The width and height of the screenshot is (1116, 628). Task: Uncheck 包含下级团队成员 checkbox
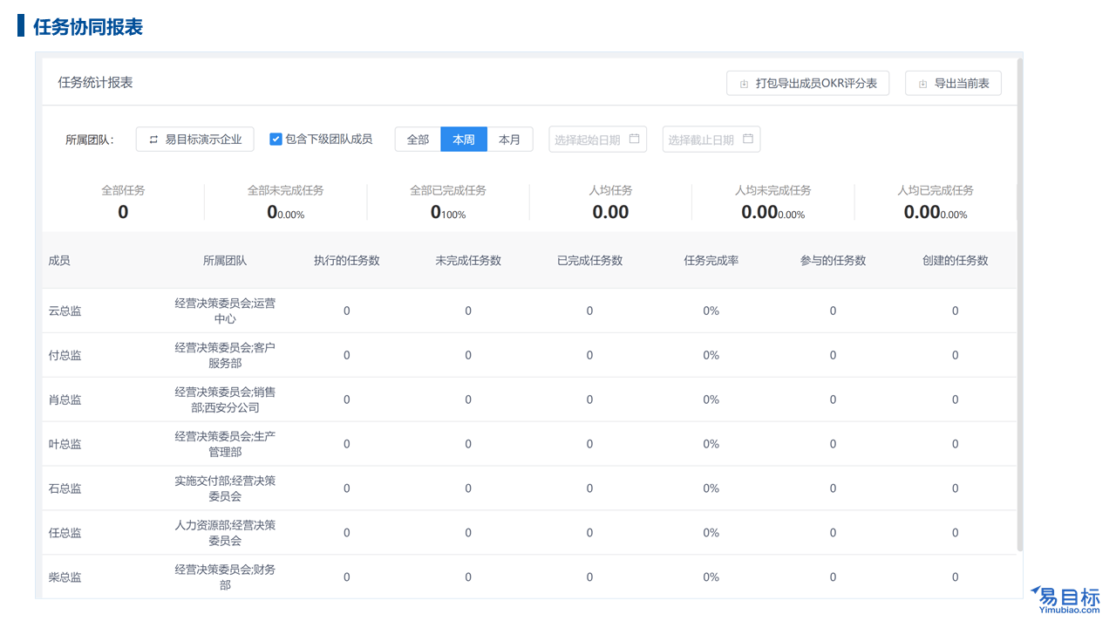click(x=276, y=139)
